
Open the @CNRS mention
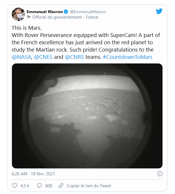(74, 57)
